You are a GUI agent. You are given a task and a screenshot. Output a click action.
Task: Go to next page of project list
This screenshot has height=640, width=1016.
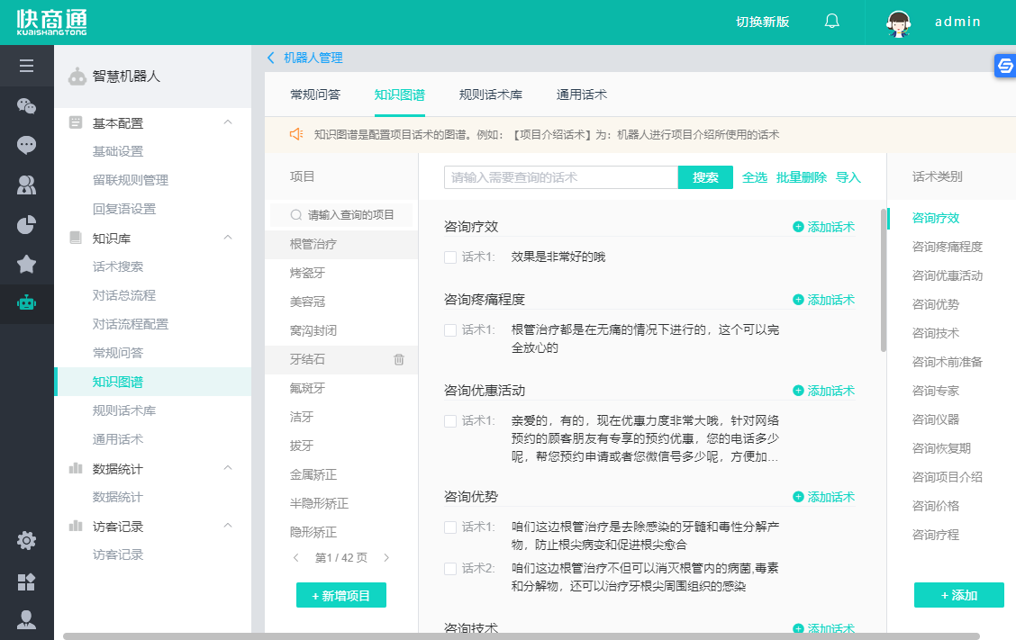click(x=386, y=558)
